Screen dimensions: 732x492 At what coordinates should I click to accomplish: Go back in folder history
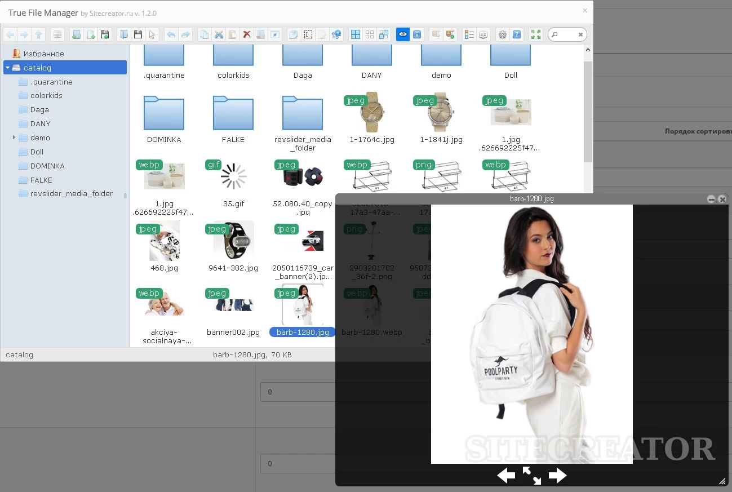pos(10,34)
